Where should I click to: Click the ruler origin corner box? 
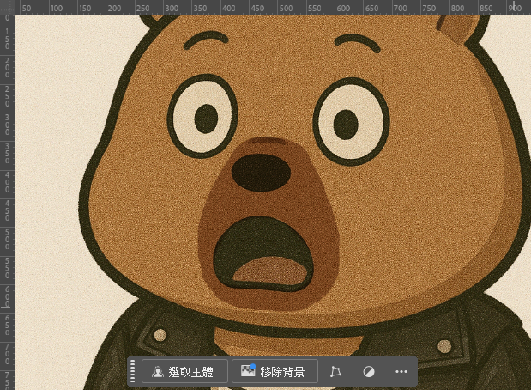[7, 7]
